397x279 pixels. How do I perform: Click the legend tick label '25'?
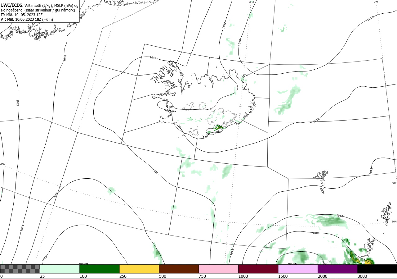pyautogui.click(x=42, y=276)
